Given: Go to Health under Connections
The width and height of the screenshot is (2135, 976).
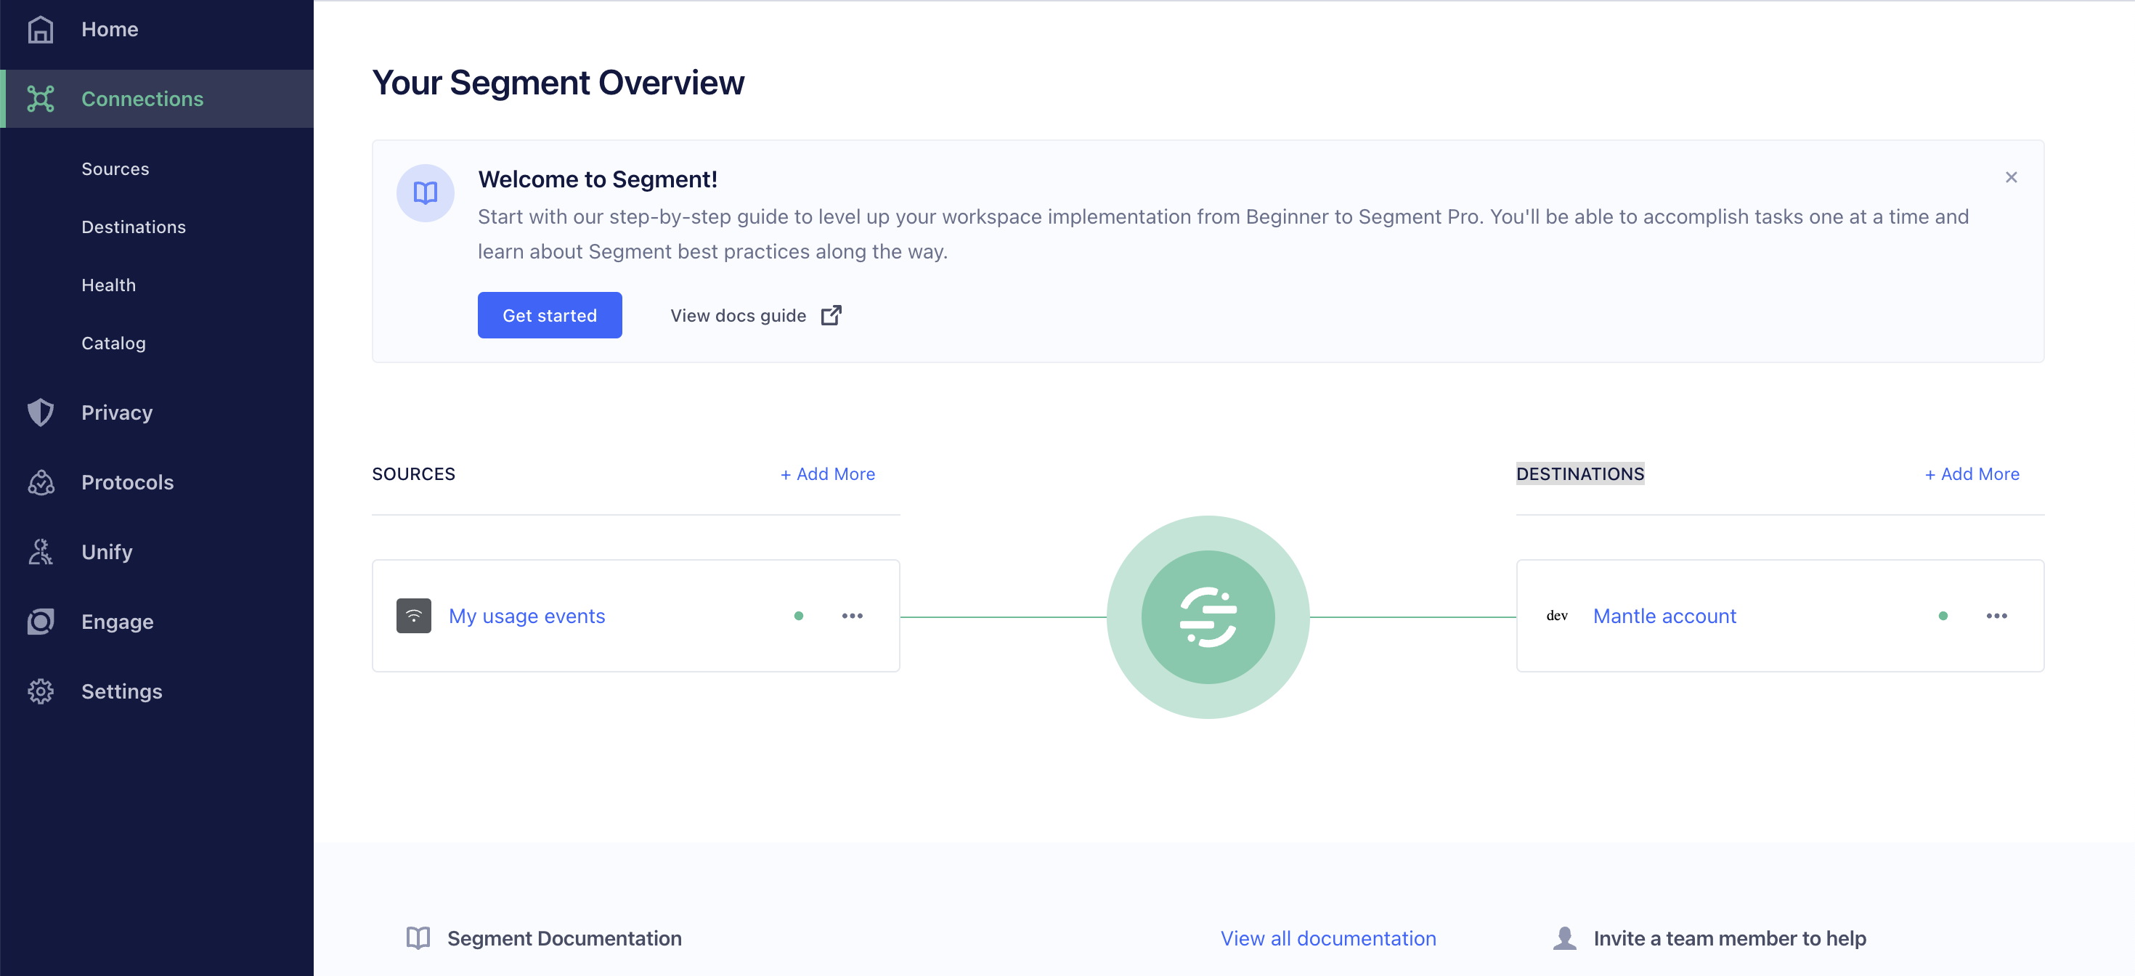Looking at the screenshot, I should point(109,285).
